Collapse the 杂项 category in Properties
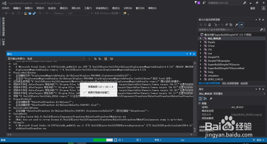The height and width of the screenshot is (144, 267). [199, 103]
